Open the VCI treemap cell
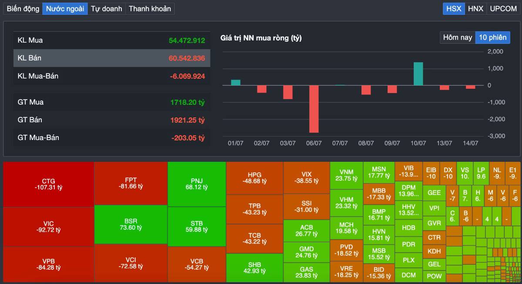 (131, 264)
